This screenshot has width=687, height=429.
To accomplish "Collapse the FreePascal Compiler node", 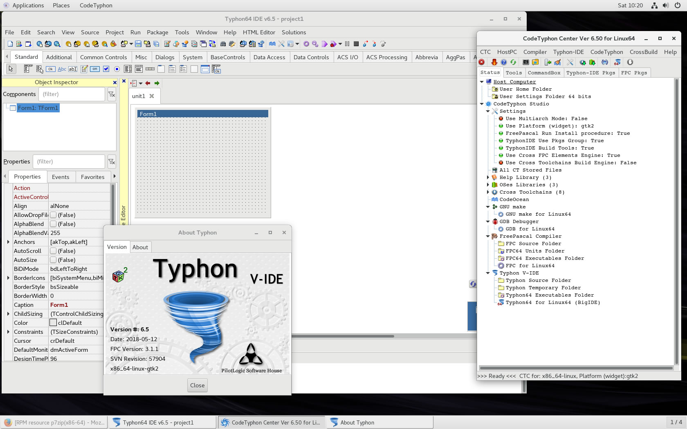I will (x=488, y=236).
